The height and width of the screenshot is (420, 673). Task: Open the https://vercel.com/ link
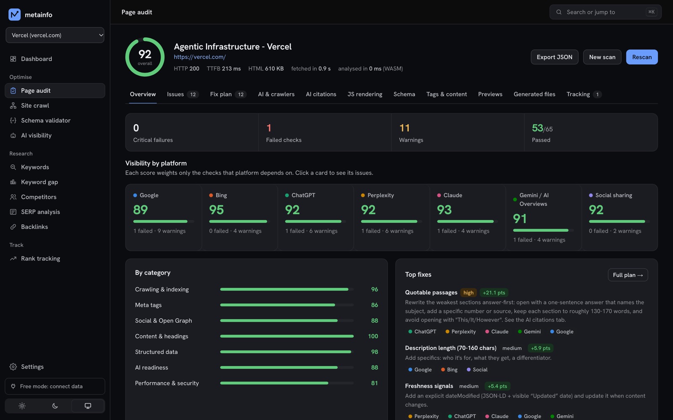(200, 57)
